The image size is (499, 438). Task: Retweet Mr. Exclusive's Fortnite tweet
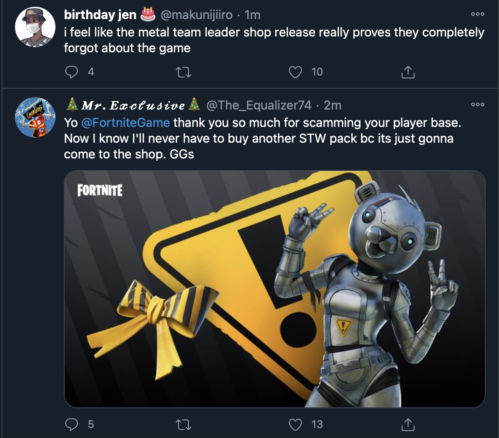click(183, 424)
